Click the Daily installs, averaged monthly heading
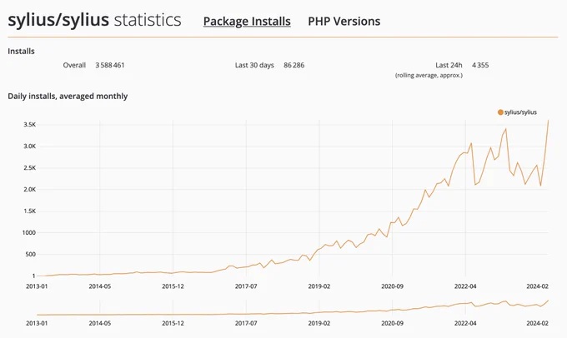The image size is (567, 338). pyautogui.click(x=68, y=96)
